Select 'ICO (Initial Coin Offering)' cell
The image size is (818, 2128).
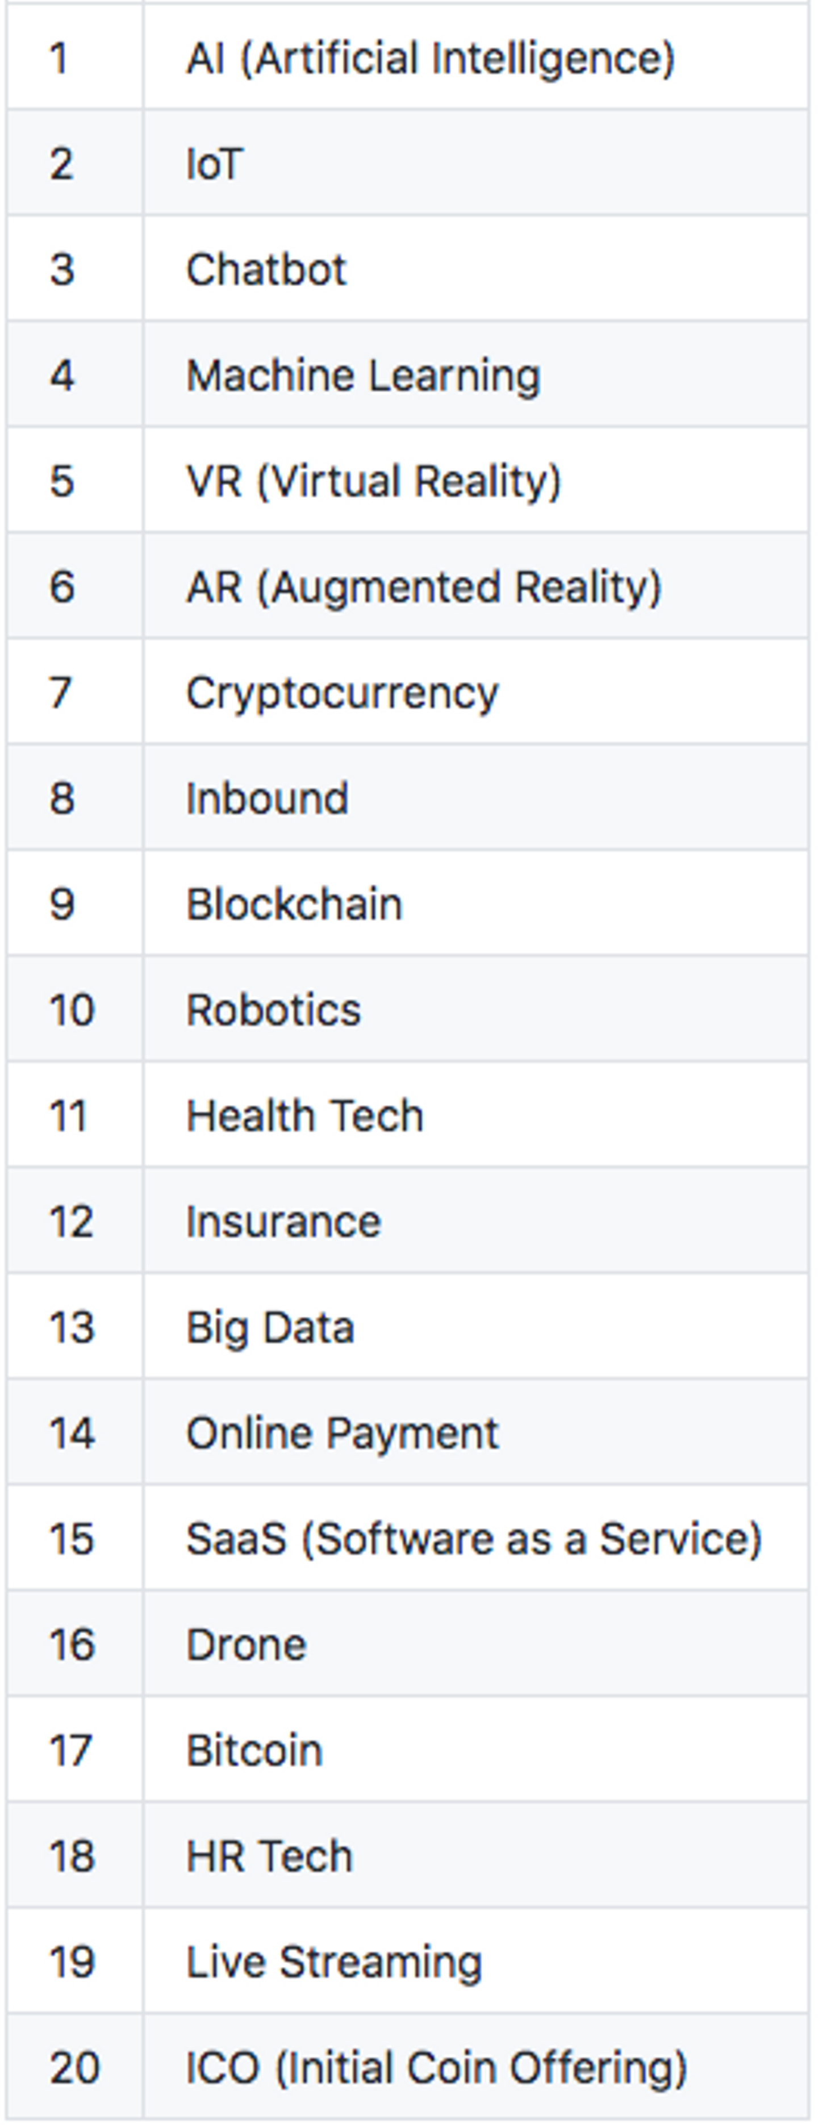436,2068
